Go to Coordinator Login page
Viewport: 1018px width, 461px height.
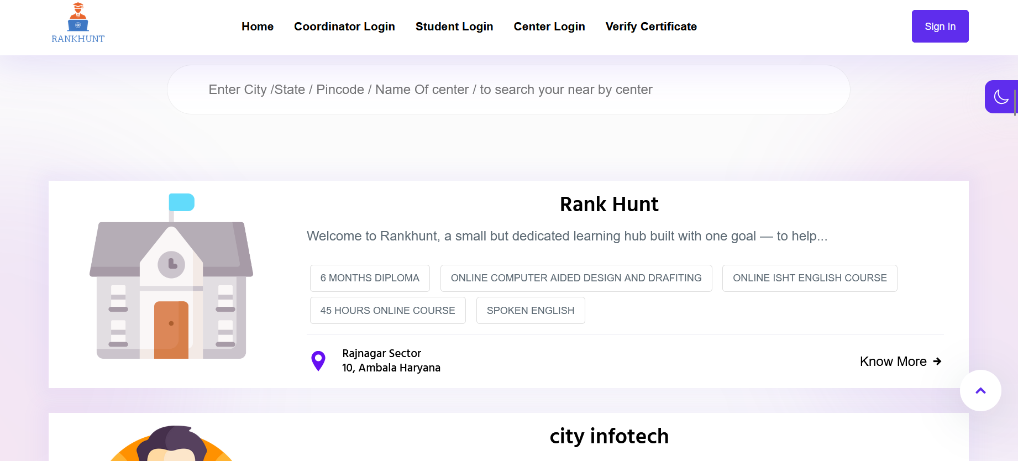click(344, 27)
